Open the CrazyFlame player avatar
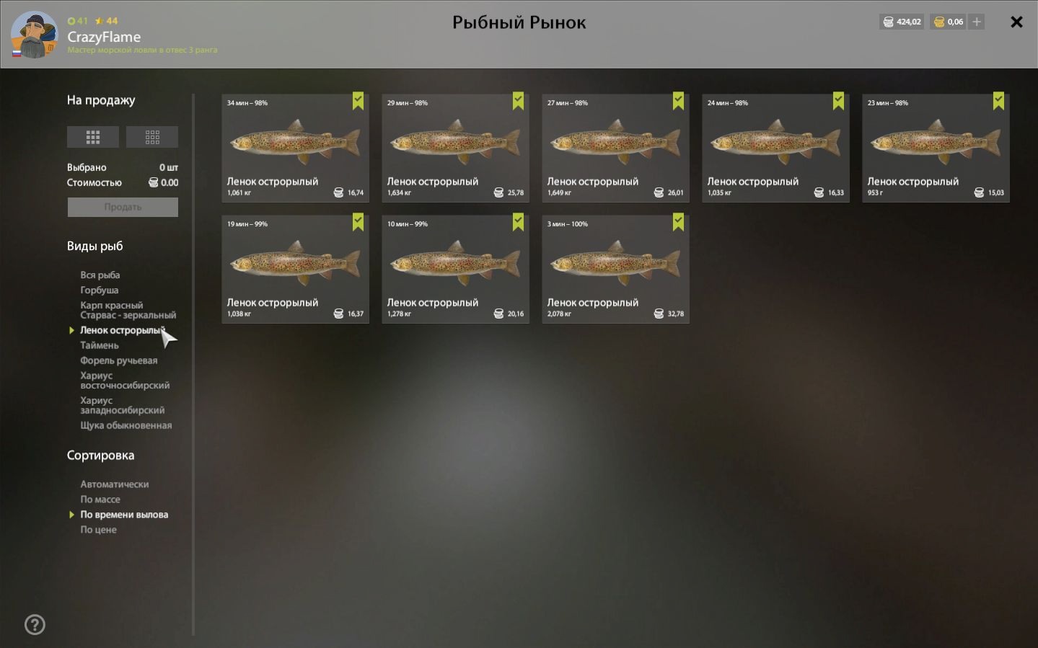Image resolution: width=1038 pixels, height=648 pixels. [34, 35]
